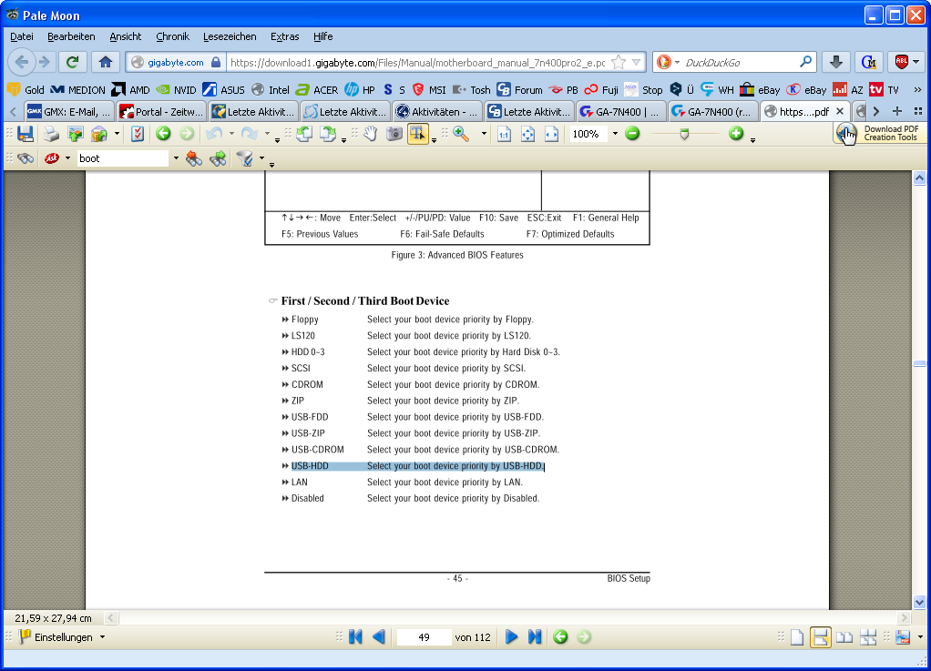Open the Extras menu
This screenshot has width=931, height=671.
[285, 36]
